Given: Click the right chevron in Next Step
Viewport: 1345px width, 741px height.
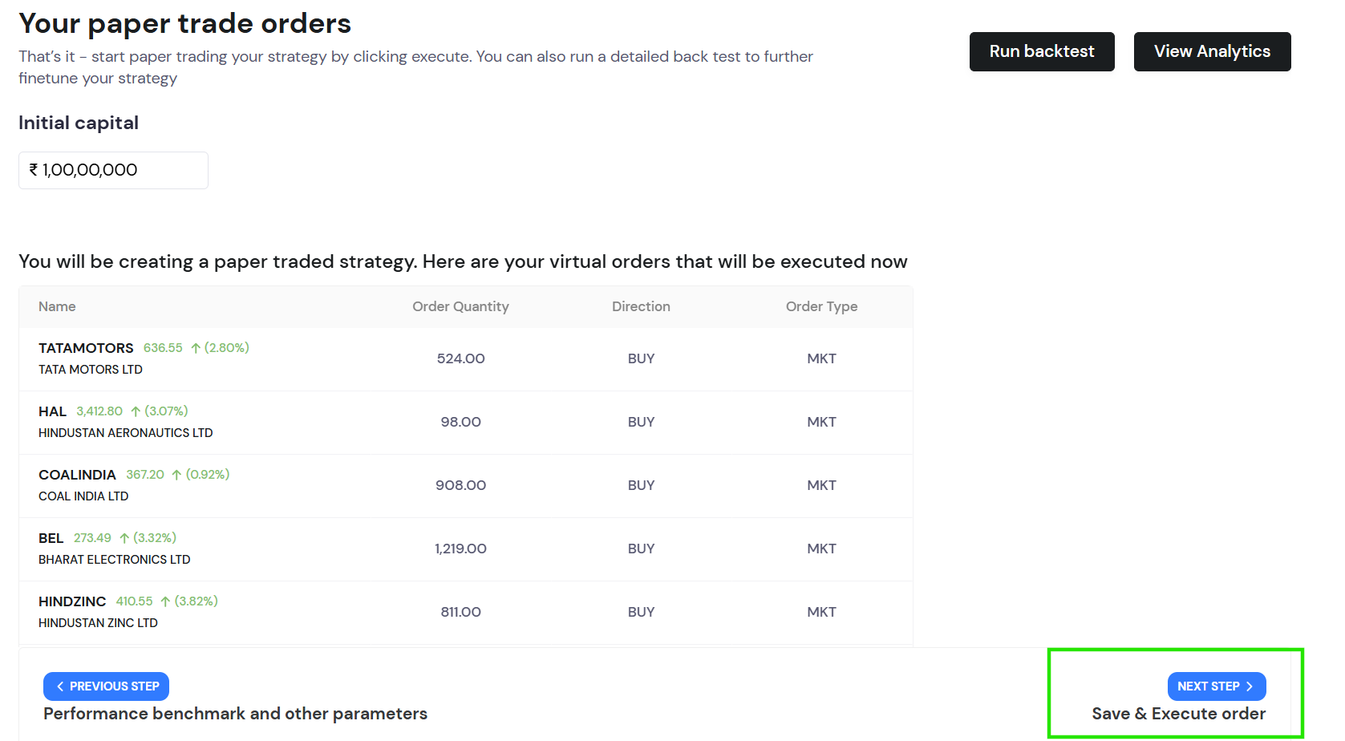Looking at the screenshot, I should (1250, 686).
